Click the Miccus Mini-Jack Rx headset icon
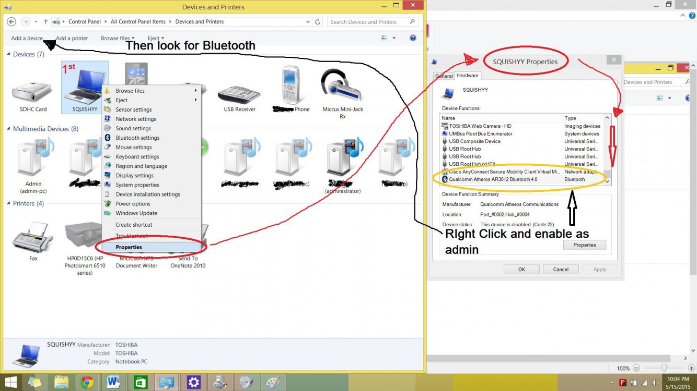The height and width of the screenshot is (391, 697). coord(342,86)
